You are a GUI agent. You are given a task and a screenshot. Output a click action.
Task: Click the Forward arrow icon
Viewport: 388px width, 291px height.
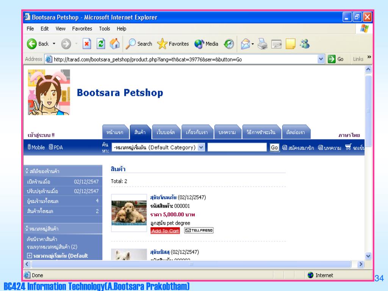[x=66, y=44]
